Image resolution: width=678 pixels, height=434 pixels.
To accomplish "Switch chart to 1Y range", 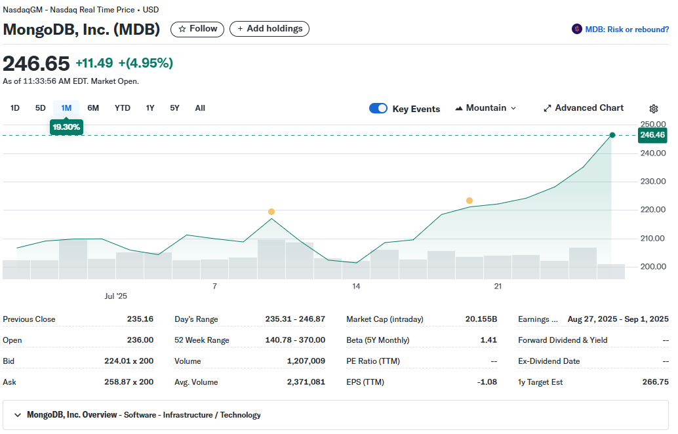I will point(150,108).
